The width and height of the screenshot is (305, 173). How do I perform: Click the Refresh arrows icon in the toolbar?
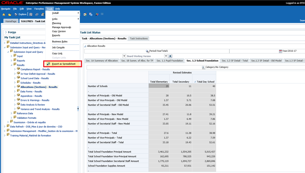click(x=37, y=14)
